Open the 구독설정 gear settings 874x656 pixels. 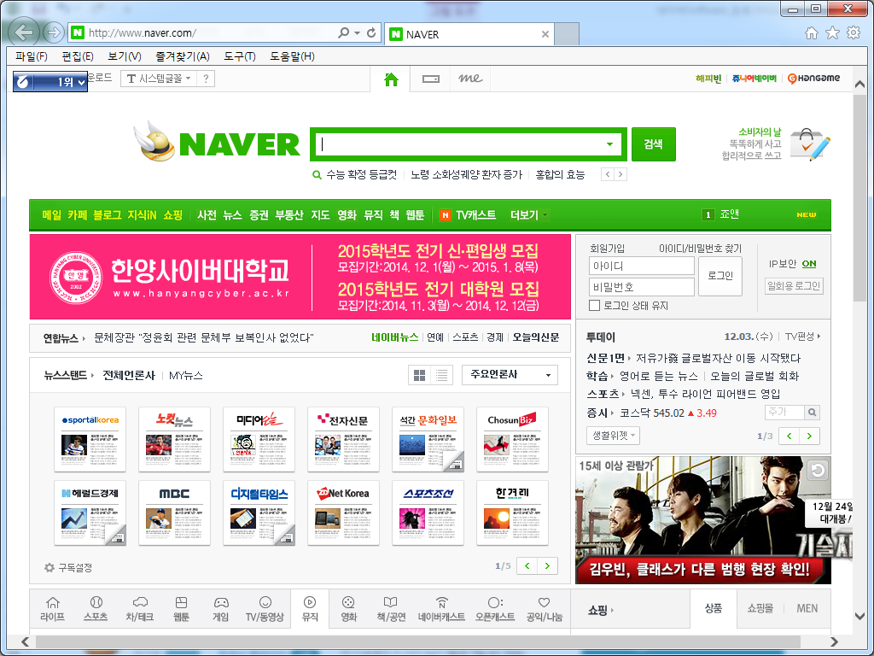50,568
